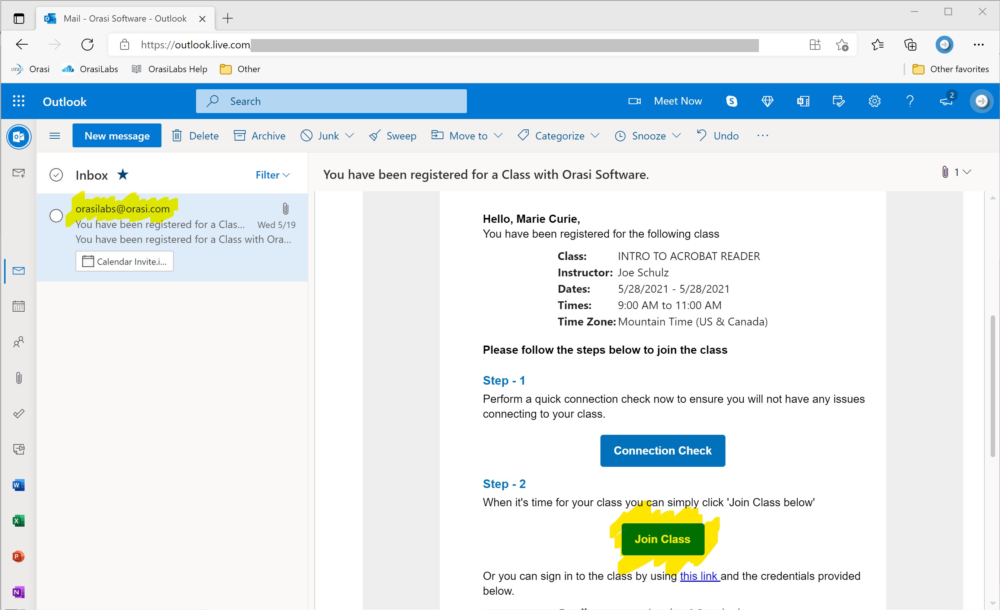Viewport: 1000px width, 610px height.
Task: Close the Mail - Orasi Software tab
Action: click(x=202, y=19)
